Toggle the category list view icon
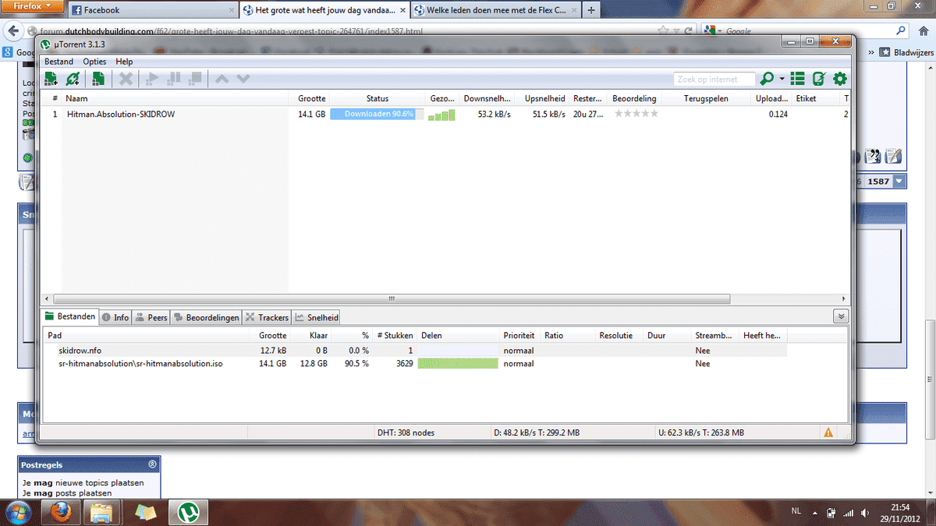 797,79
